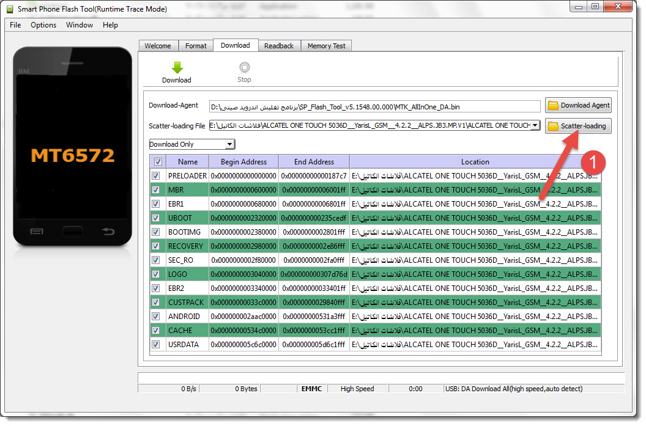Select the RECOVERY name cell
The image size is (646, 426).
[x=187, y=246]
